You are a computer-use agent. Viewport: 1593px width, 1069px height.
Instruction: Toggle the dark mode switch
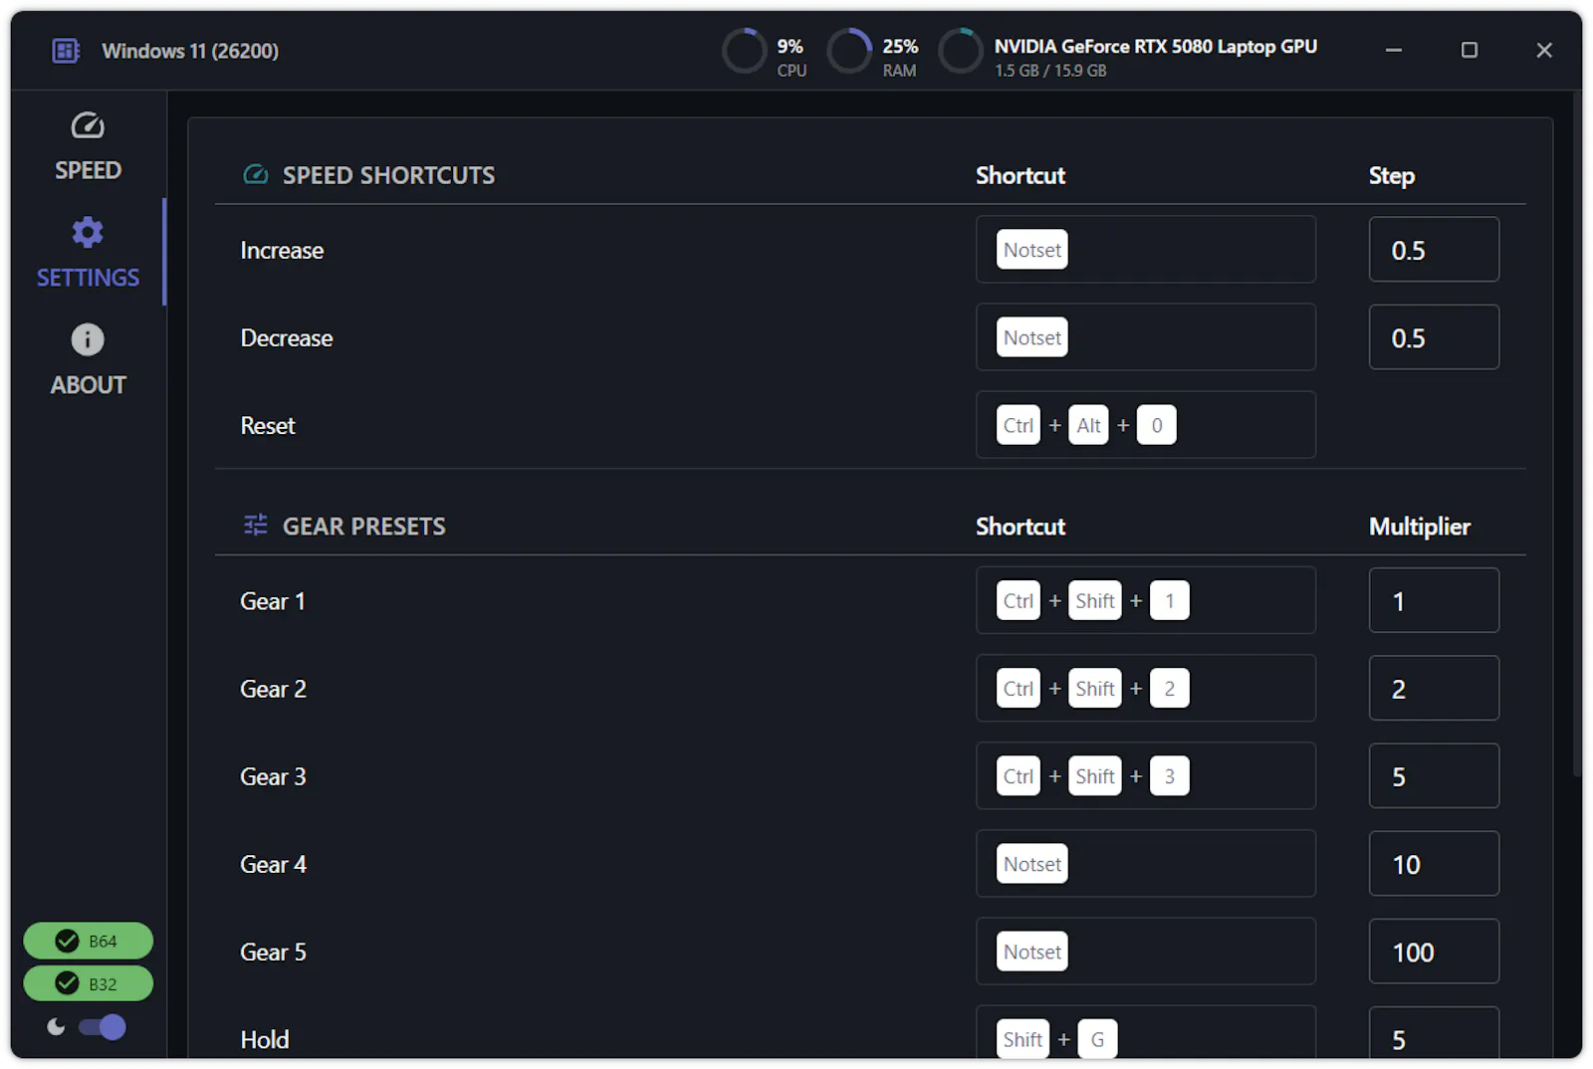click(x=103, y=1026)
